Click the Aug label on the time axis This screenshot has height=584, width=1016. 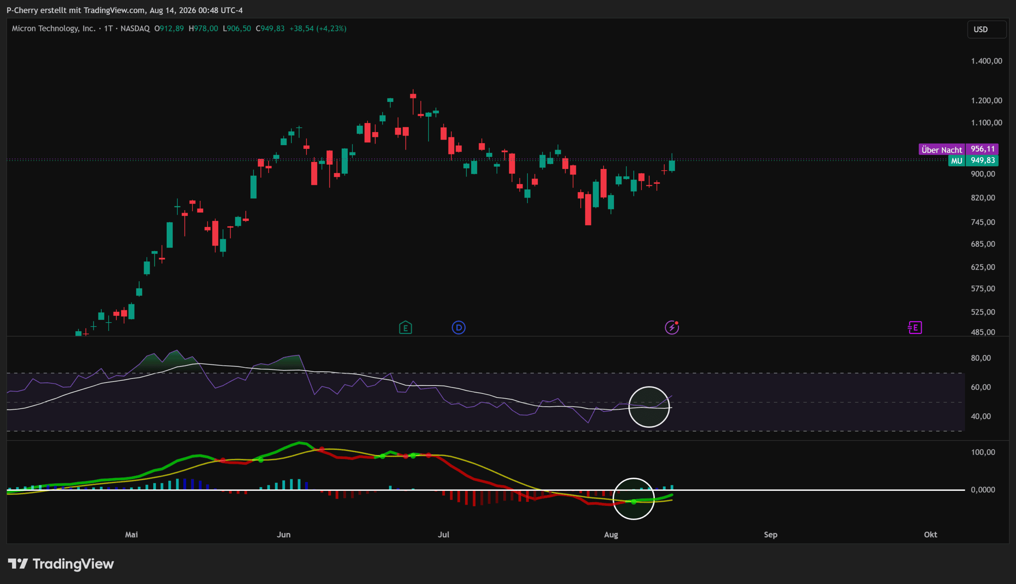611,535
